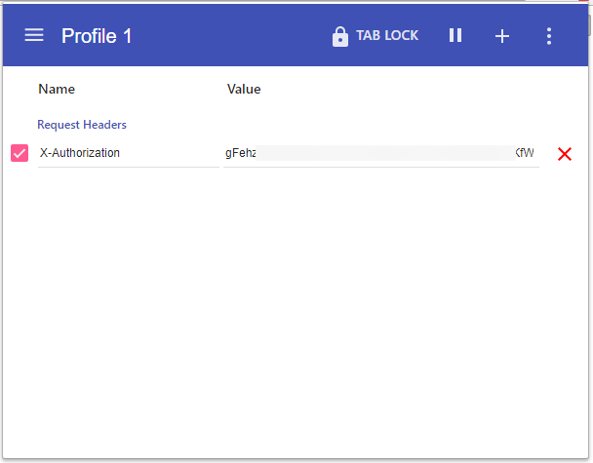Pause header modifications with the pause icon
Image resolution: width=593 pixels, height=463 pixels.
point(455,36)
